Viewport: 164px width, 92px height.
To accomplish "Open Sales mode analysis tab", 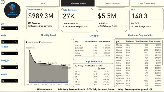I will [113, 3].
